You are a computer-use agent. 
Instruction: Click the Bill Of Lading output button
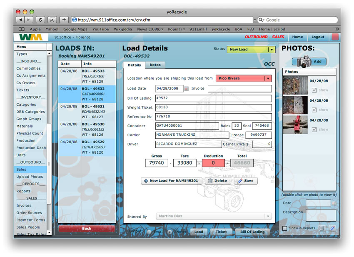pos(252,232)
